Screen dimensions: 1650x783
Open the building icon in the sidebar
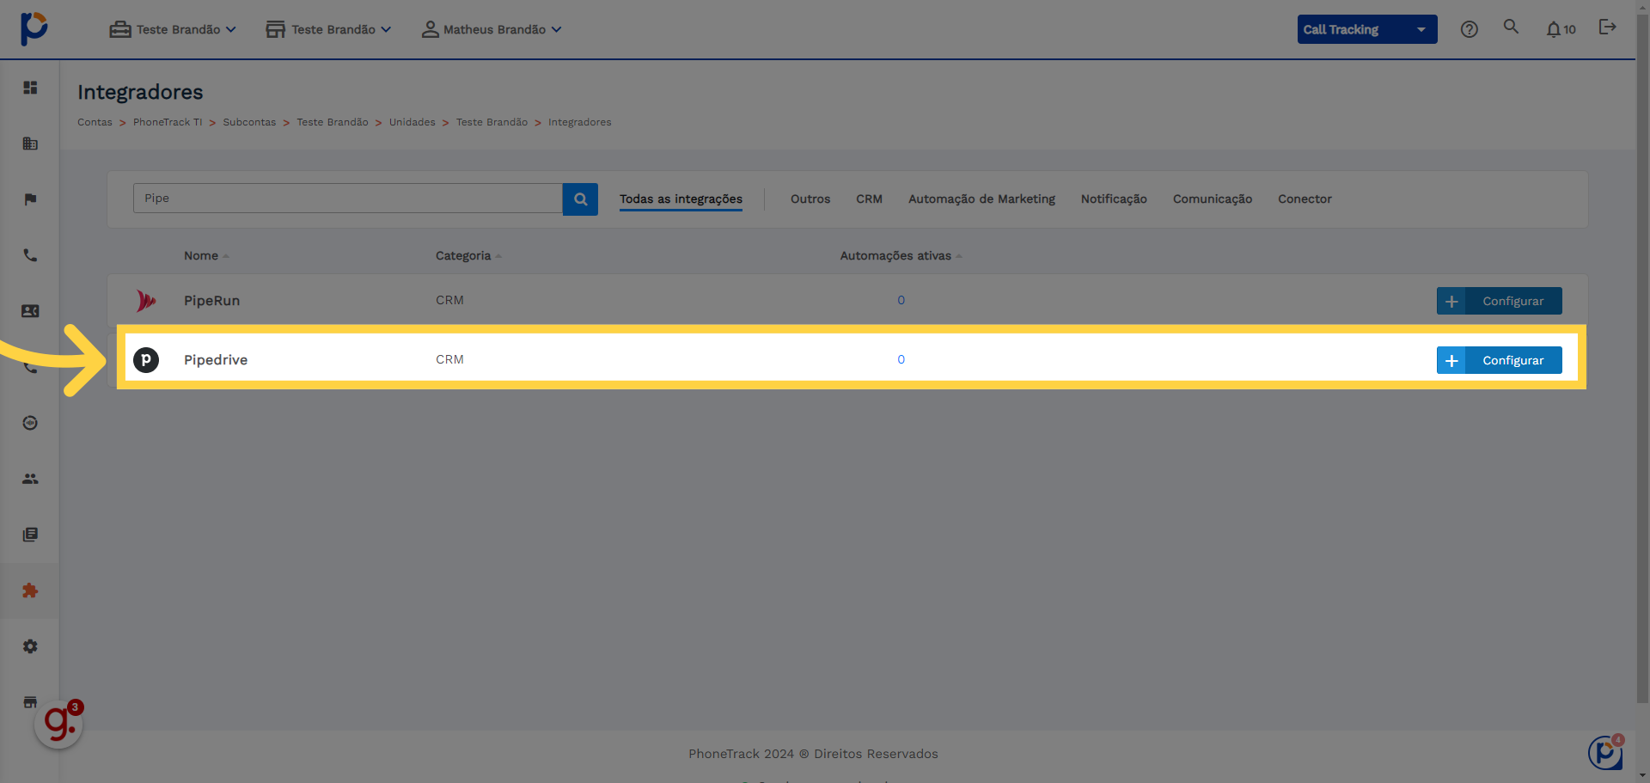pos(30,144)
